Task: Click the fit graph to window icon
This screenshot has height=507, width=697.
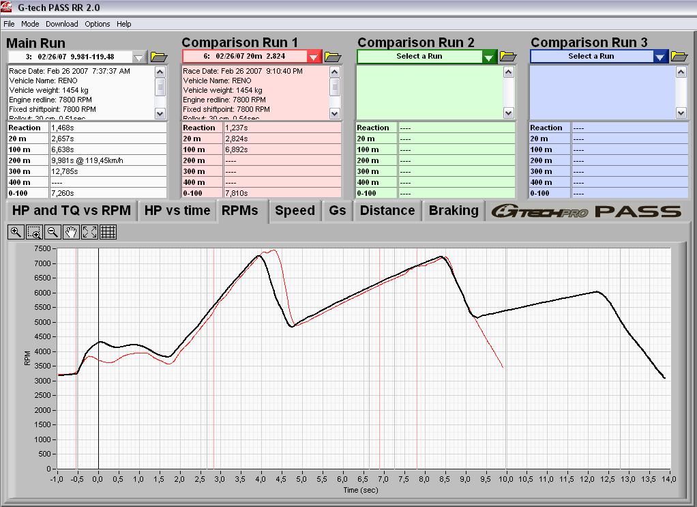Action: (x=89, y=233)
